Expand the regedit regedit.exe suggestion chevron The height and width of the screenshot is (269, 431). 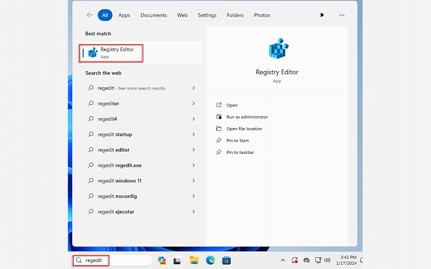tap(193, 165)
